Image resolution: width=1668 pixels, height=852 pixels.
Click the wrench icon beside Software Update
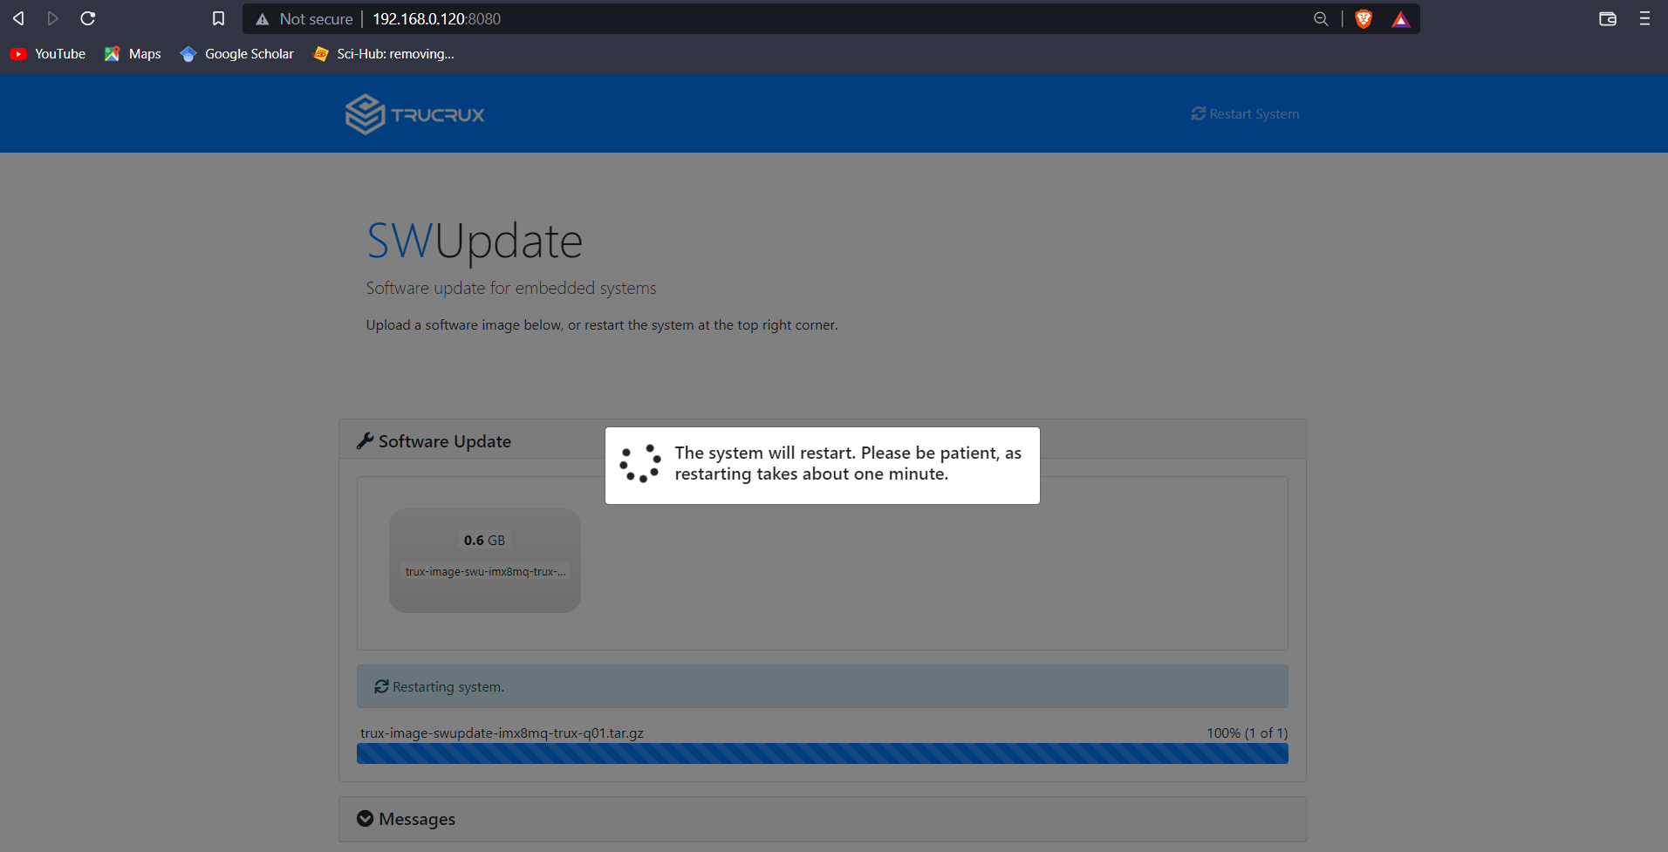[366, 441]
